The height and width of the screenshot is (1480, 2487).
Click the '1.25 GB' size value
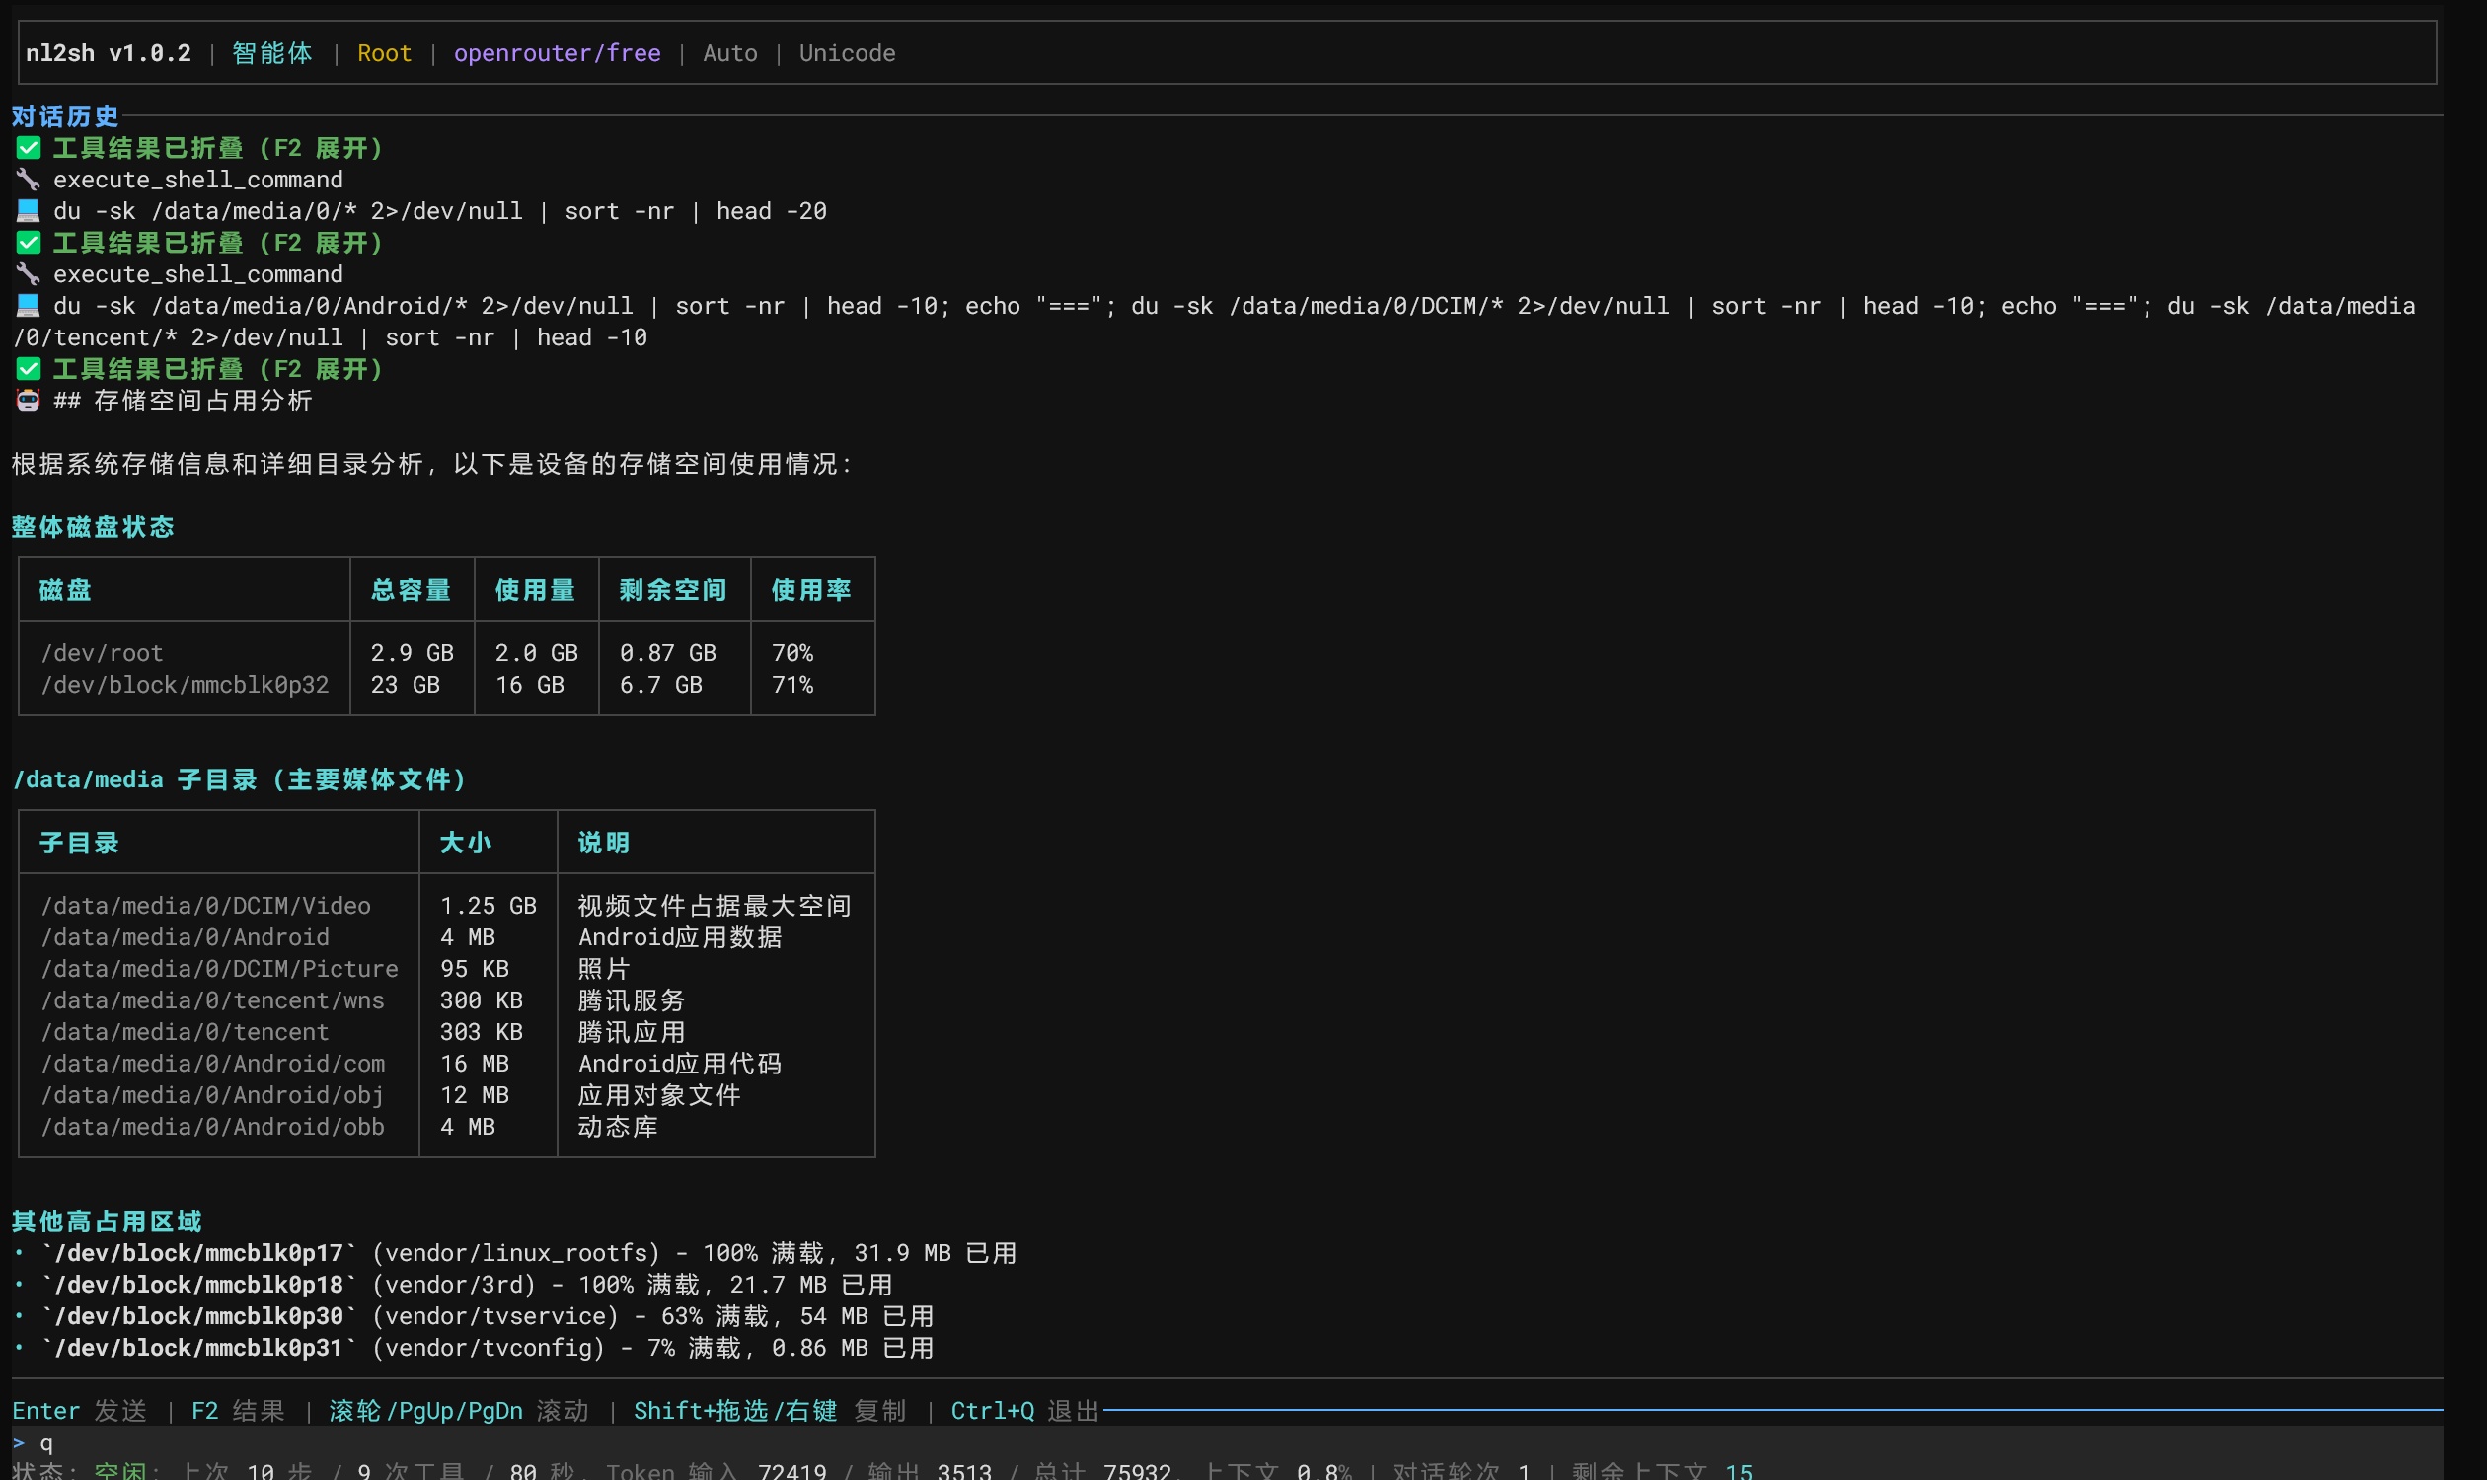(488, 905)
